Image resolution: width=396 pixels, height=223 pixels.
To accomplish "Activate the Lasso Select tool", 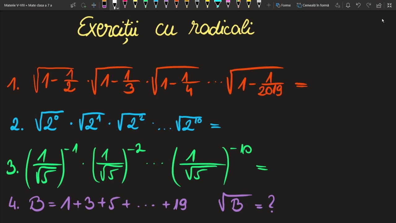I will tap(84, 5).
